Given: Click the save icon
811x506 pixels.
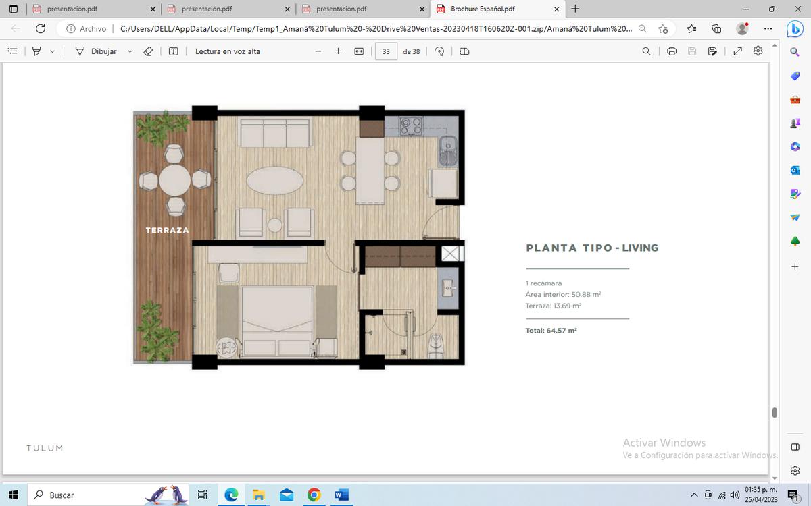Looking at the screenshot, I should [x=692, y=51].
